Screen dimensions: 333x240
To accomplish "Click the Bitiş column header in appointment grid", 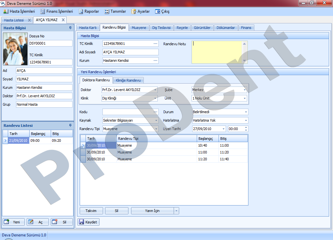I will click(233, 139).
